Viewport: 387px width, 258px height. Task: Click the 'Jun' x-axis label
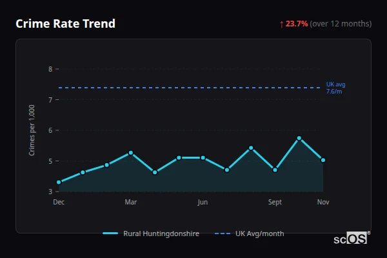203,202
